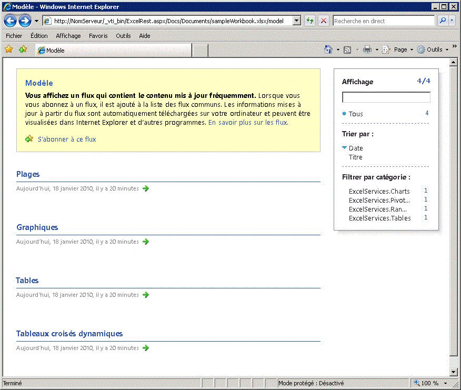Click the Favorites star icon
The image size is (461, 390).
pyautogui.click(x=8, y=49)
